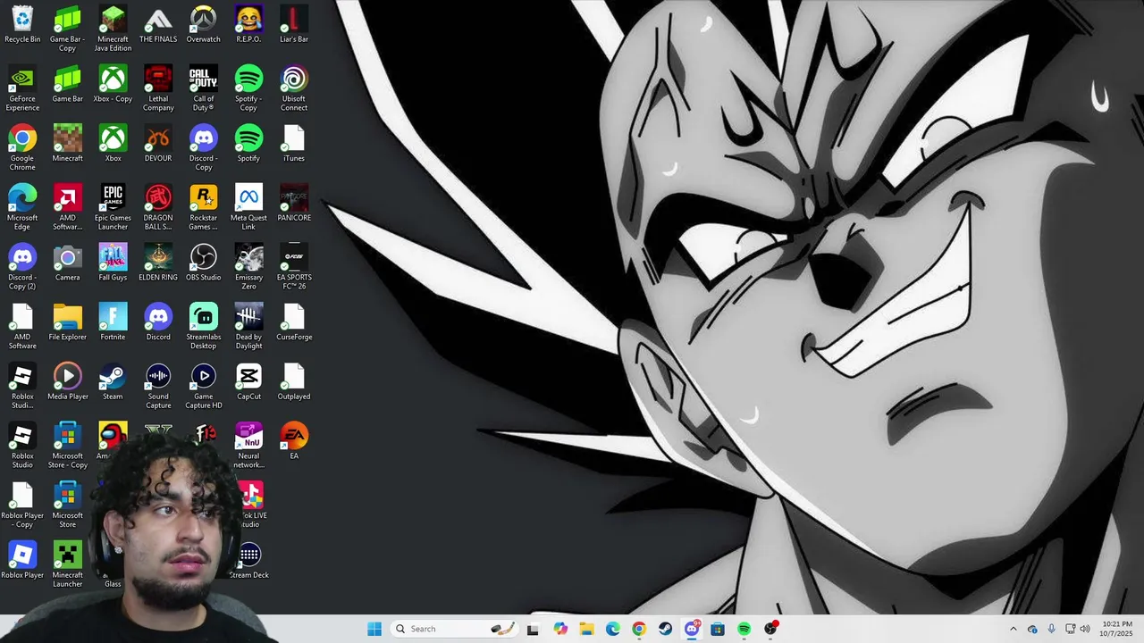1144x643 pixels.
Task: Open the Camera desktop shortcut
Action: tap(68, 263)
